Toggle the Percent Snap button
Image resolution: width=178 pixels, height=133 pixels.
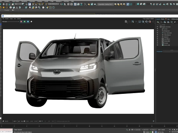40,4
